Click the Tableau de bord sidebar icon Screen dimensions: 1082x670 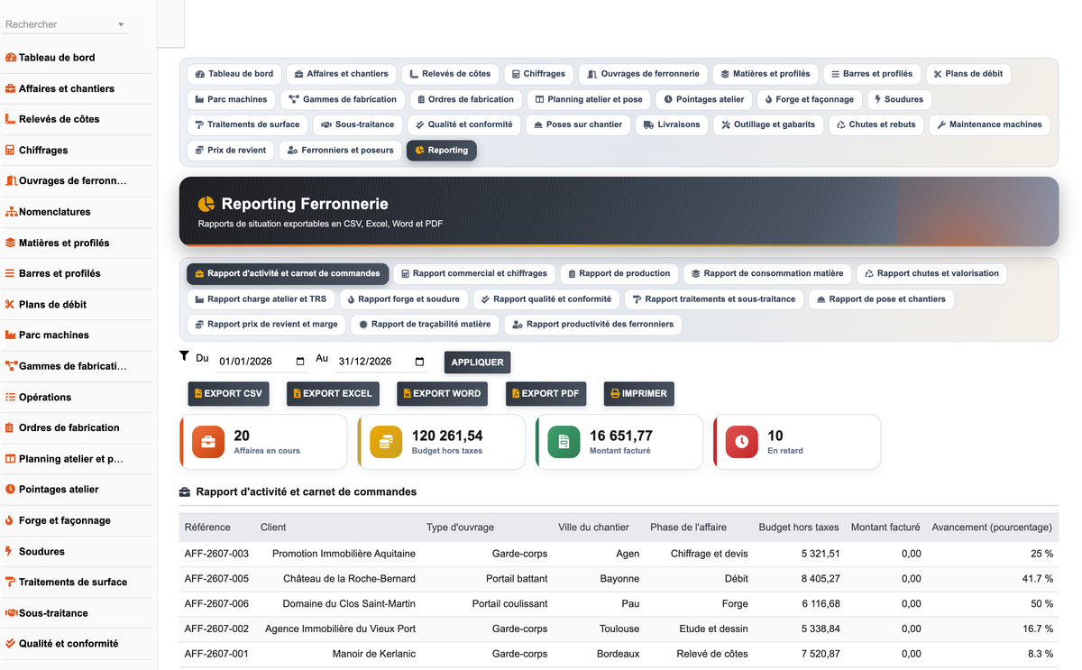click(x=11, y=58)
